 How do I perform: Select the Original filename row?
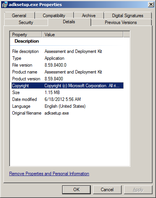pyautogui.click(x=68, y=113)
